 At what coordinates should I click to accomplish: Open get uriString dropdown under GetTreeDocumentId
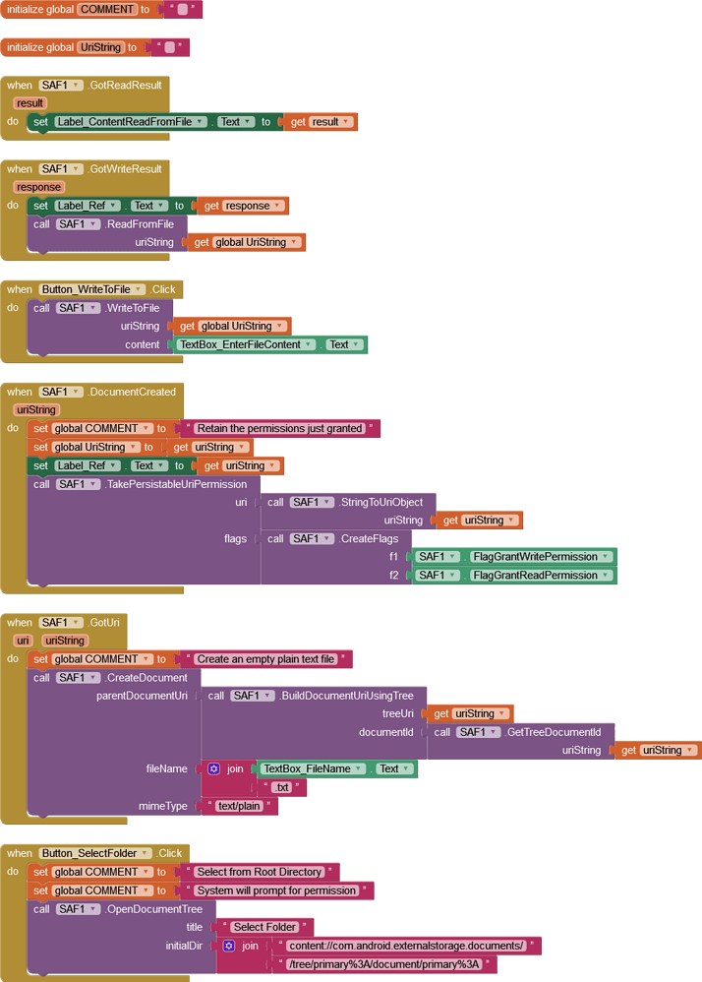click(669, 751)
